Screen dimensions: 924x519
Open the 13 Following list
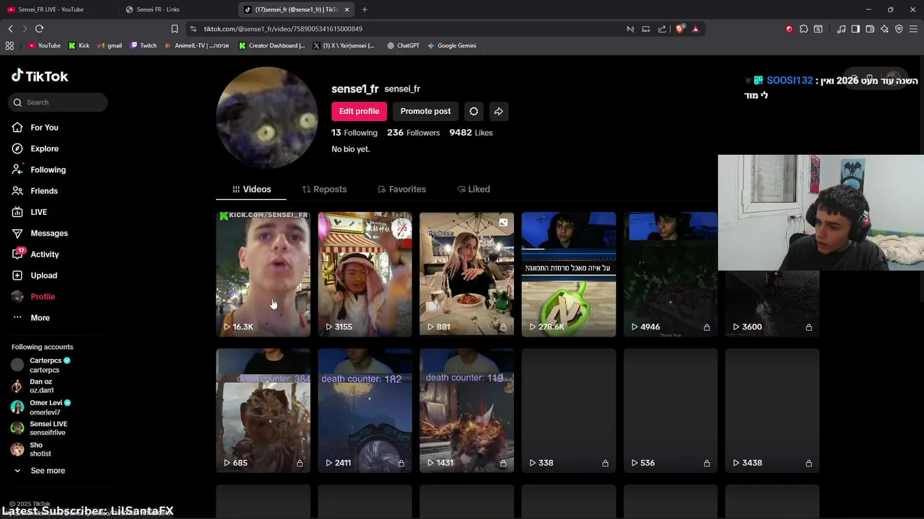point(354,133)
